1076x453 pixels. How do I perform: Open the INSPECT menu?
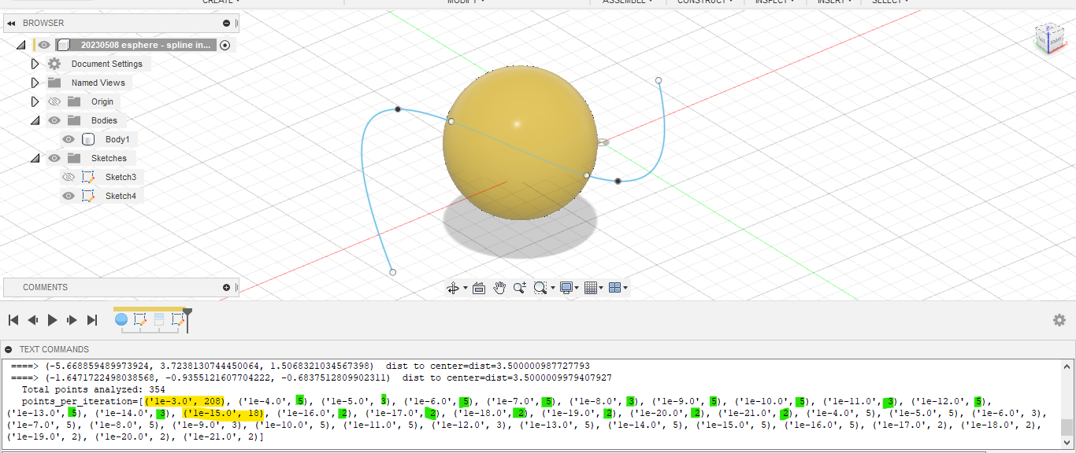pyautogui.click(x=774, y=2)
